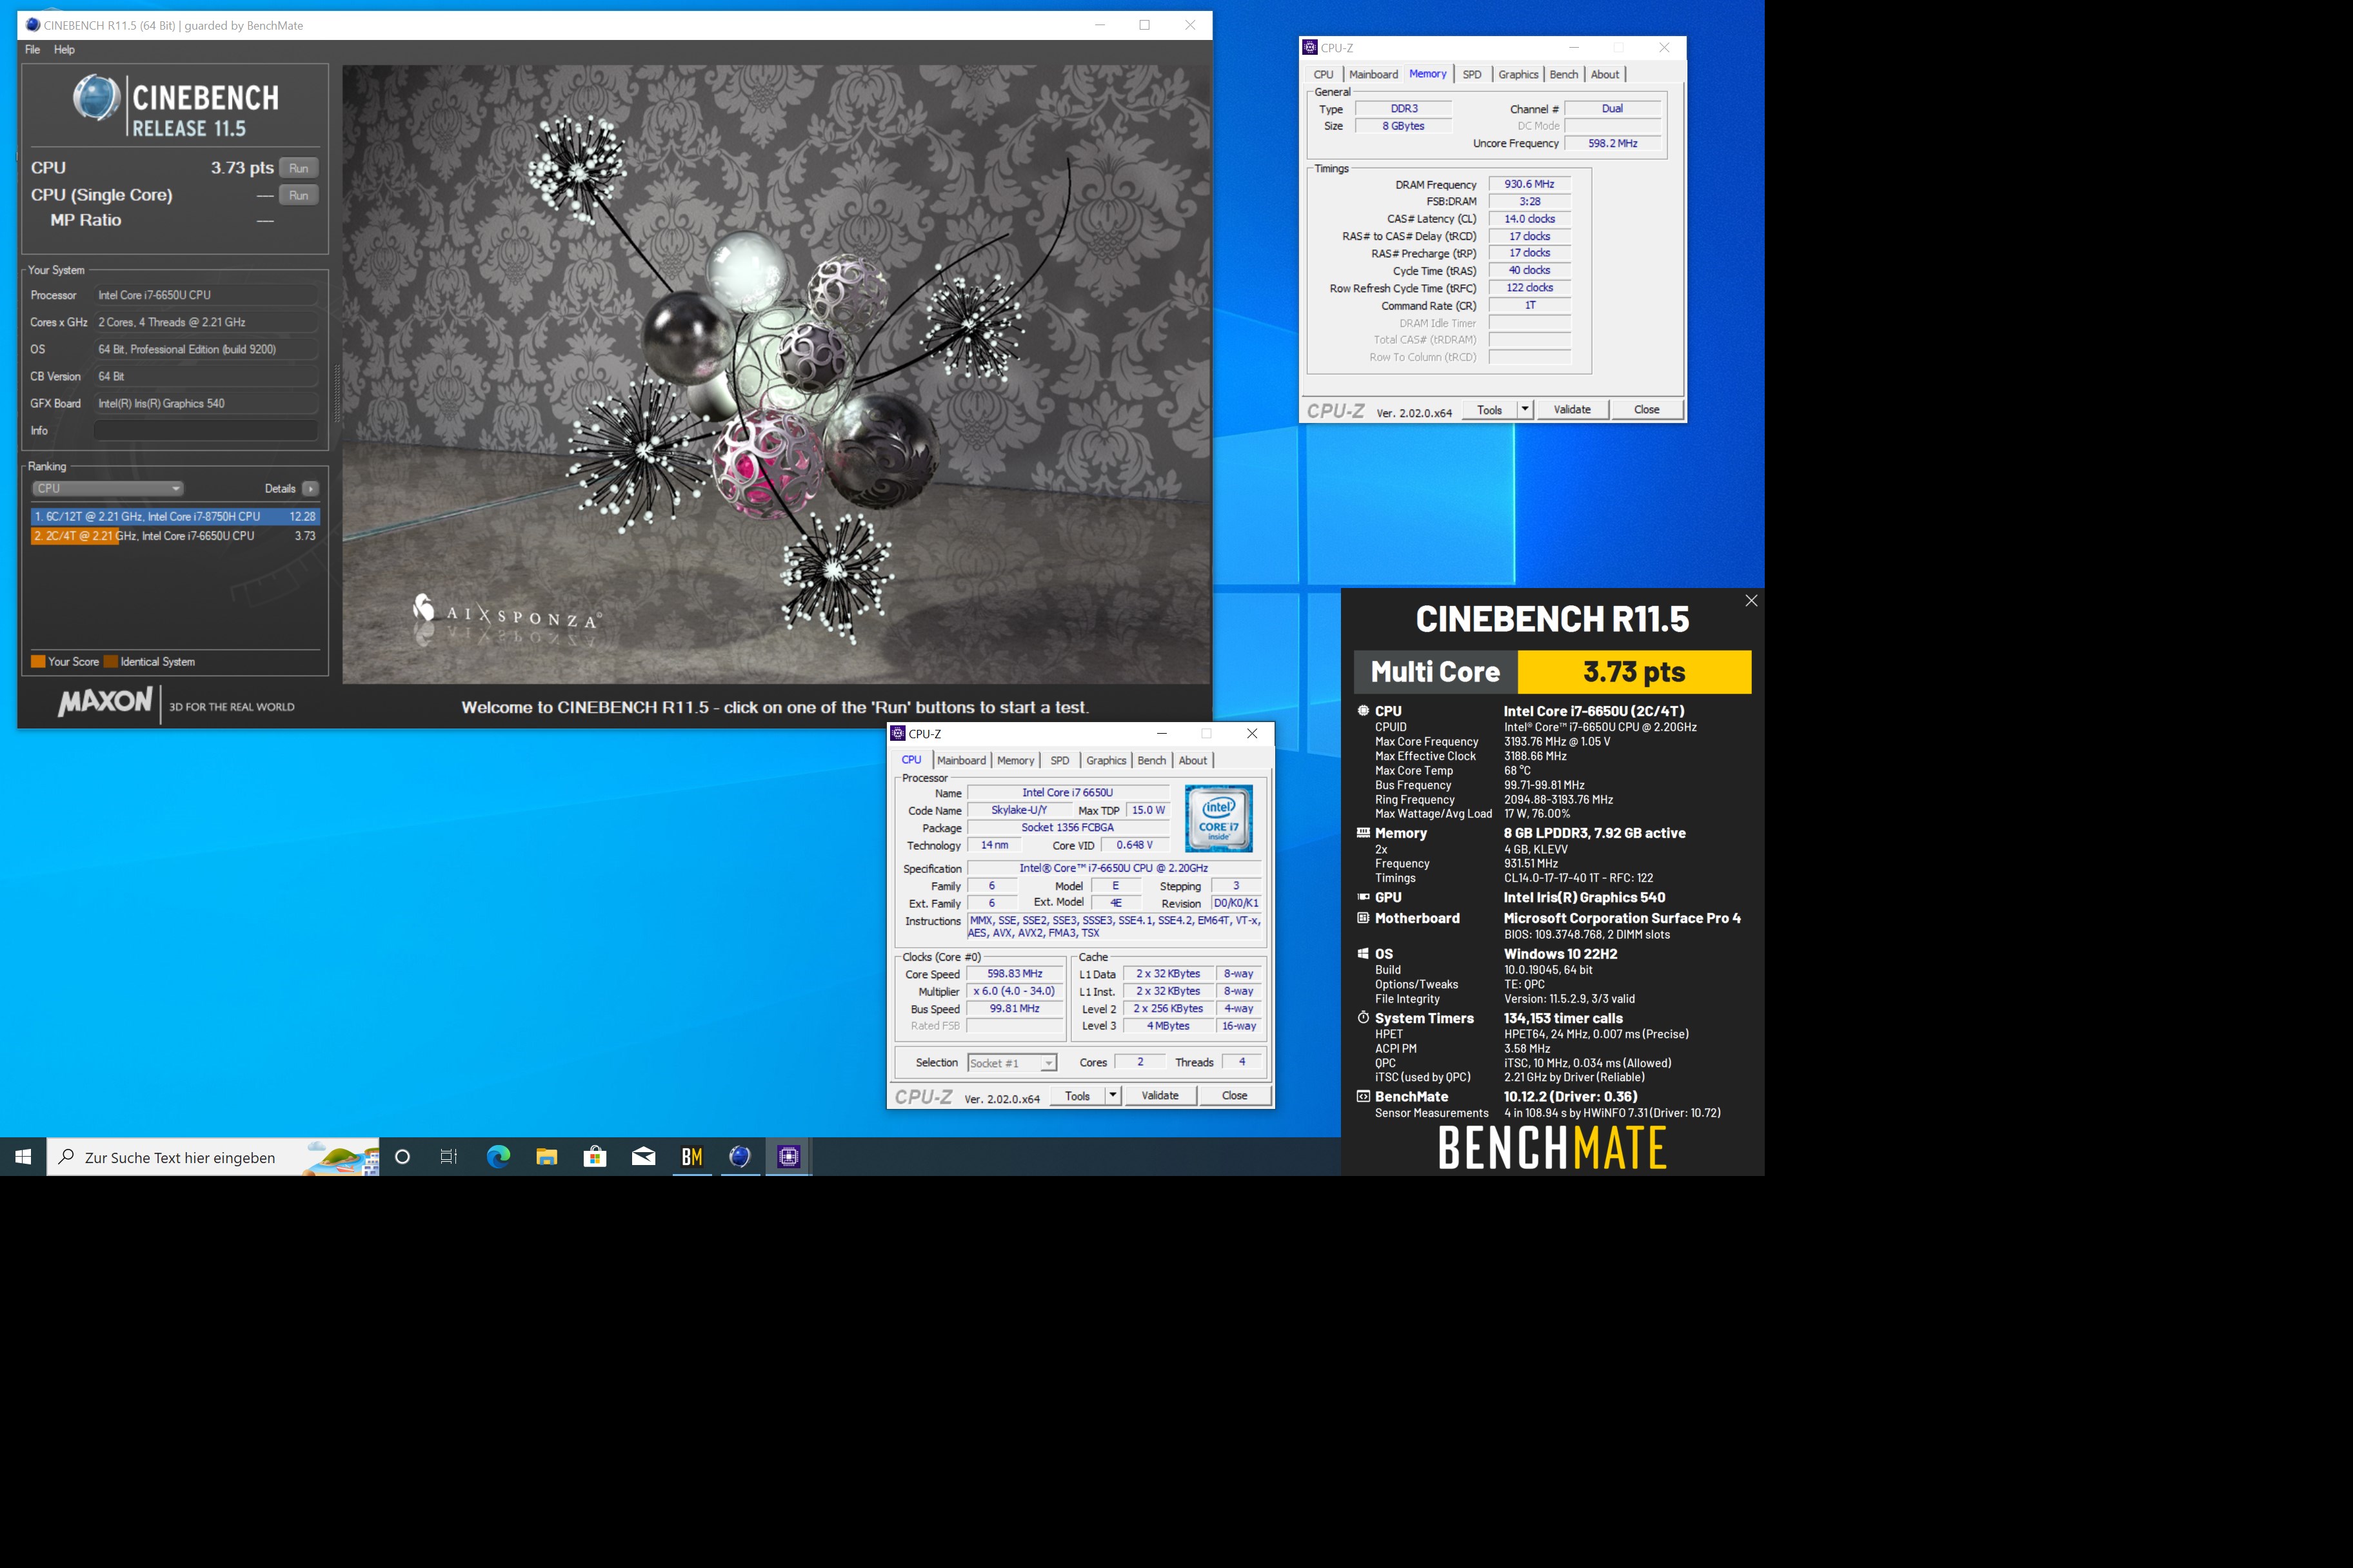Click the 3.73 pts Multi Core score
This screenshot has height=1568, width=2353.
pos(1634,672)
